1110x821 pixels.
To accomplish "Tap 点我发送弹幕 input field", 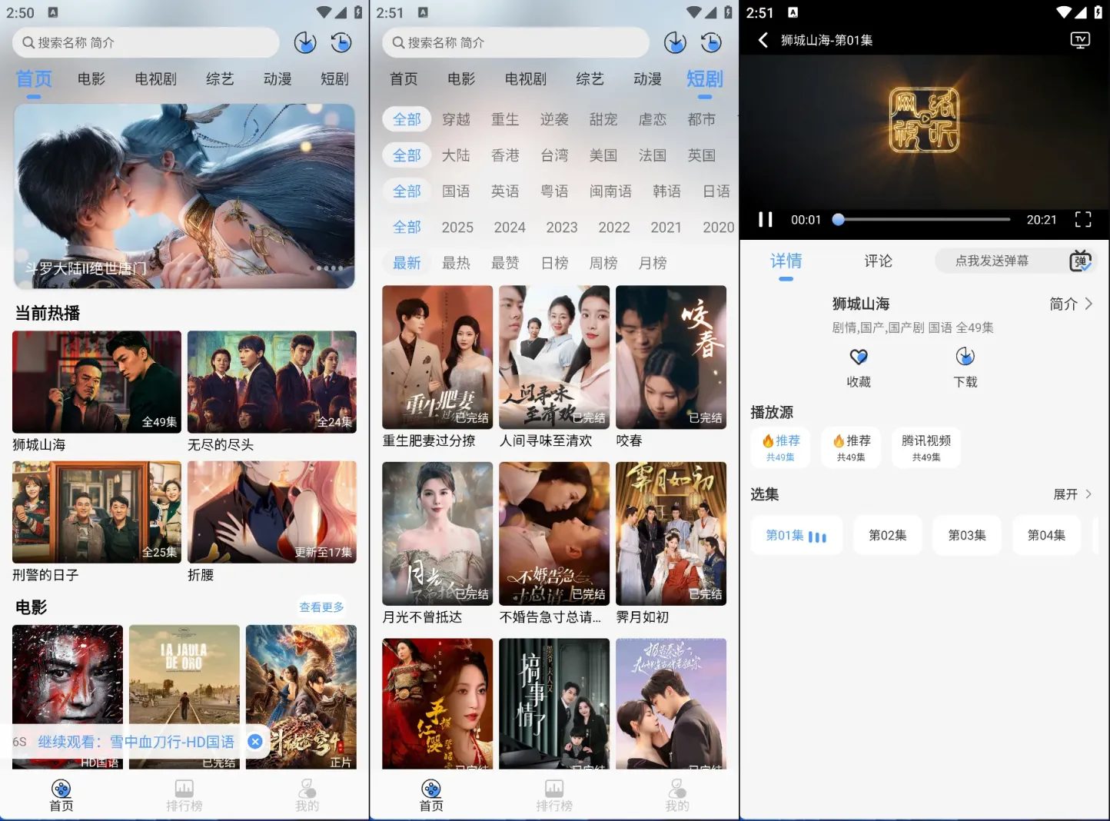I will pos(992,261).
